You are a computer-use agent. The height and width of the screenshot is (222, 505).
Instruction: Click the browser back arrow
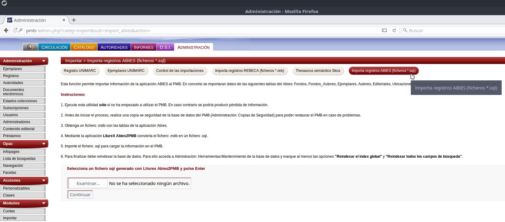(x=6, y=30)
